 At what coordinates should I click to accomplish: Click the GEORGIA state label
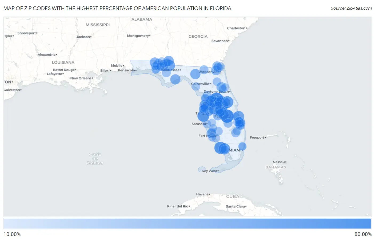coord(198,37)
